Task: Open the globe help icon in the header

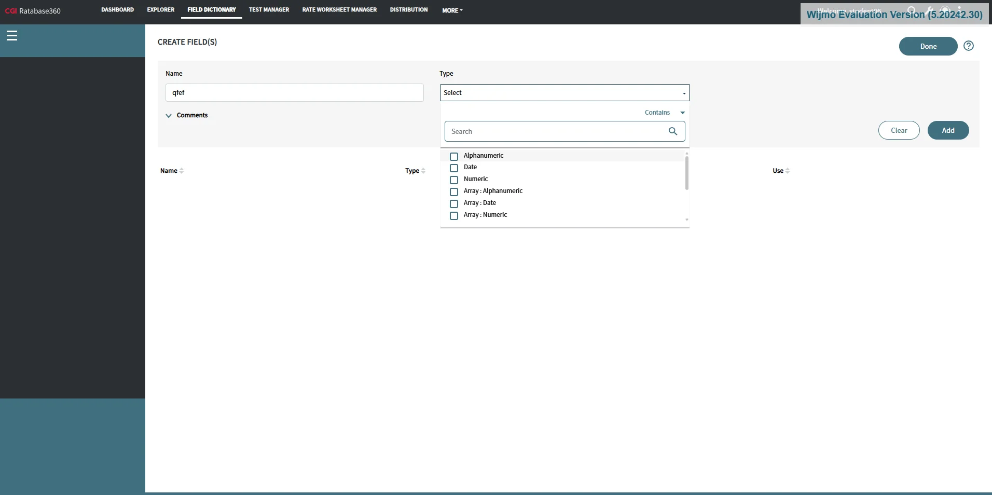Action: point(945,10)
